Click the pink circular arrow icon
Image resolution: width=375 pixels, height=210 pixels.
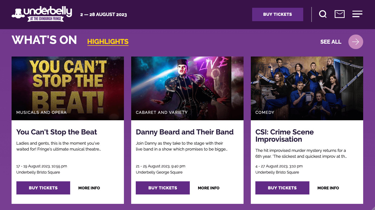coord(356,42)
